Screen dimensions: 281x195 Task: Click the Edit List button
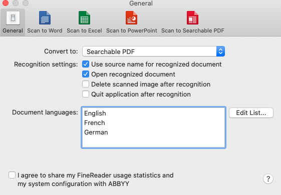pos(251,112)
